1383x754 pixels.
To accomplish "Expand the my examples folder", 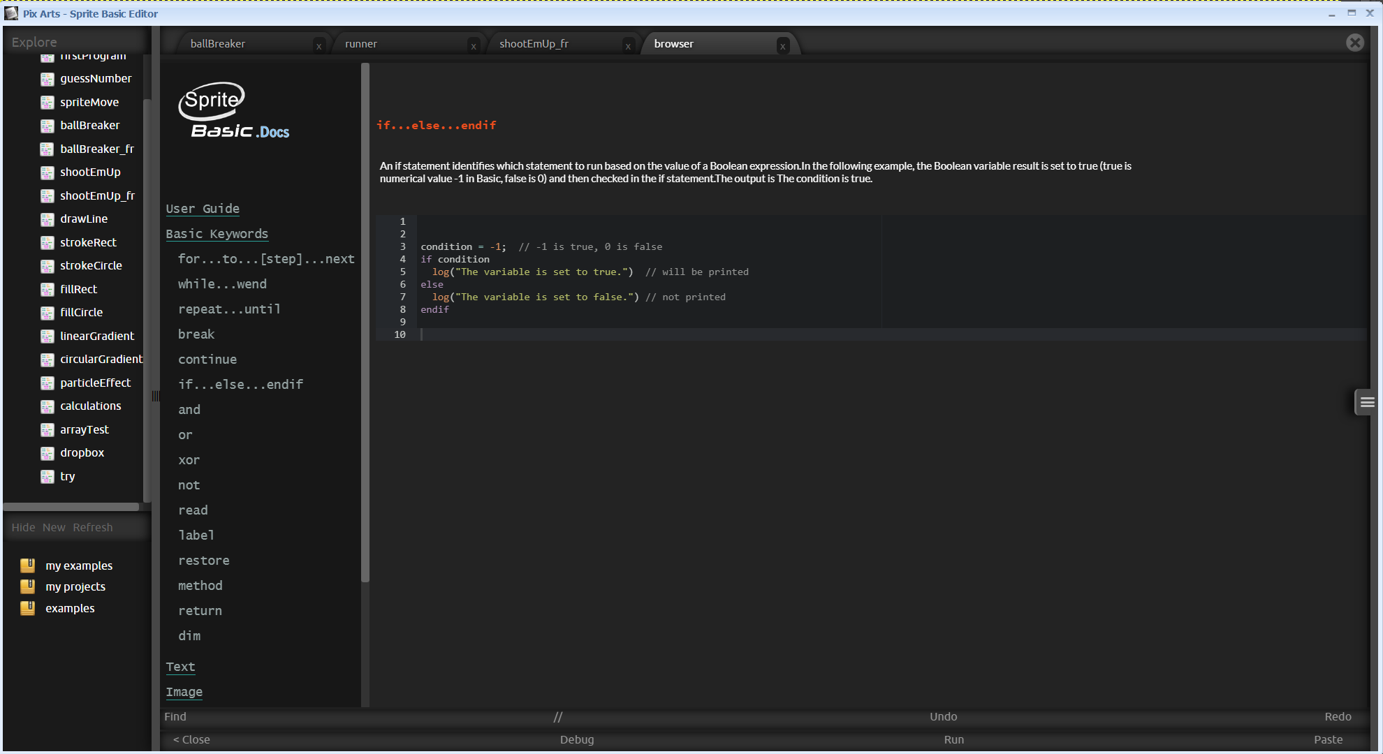I will click(79, 565).
